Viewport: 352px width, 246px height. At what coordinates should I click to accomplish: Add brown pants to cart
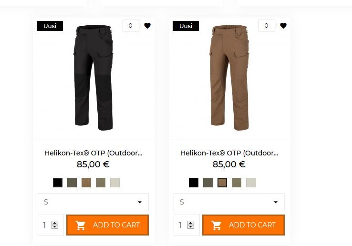[x=243, y=225]
